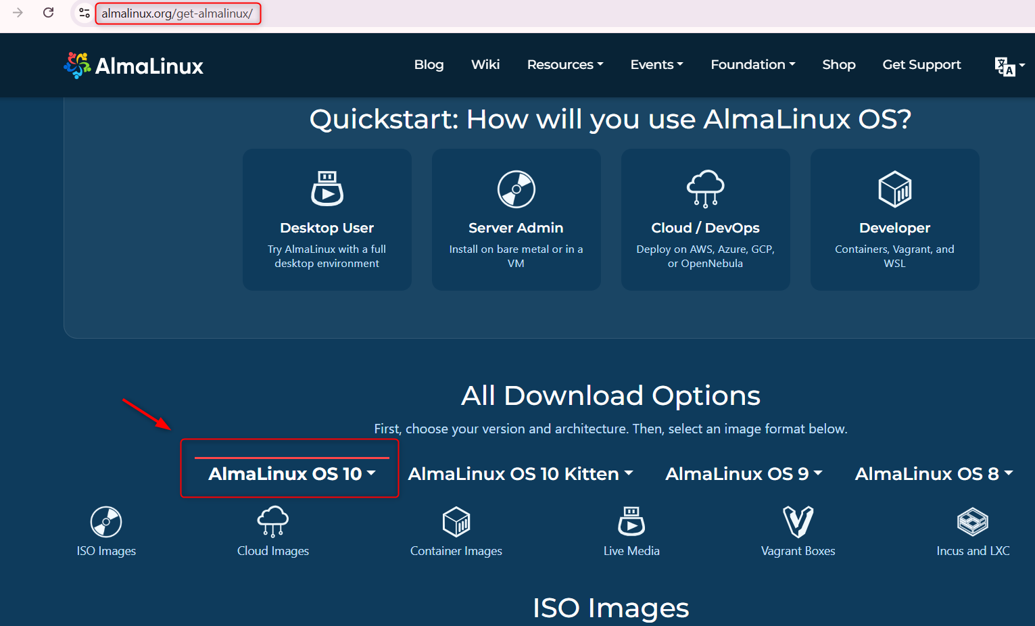Choose the Cloud / DevOps card title
Viewport: 1035px width, 626px height.
(705, 228)
